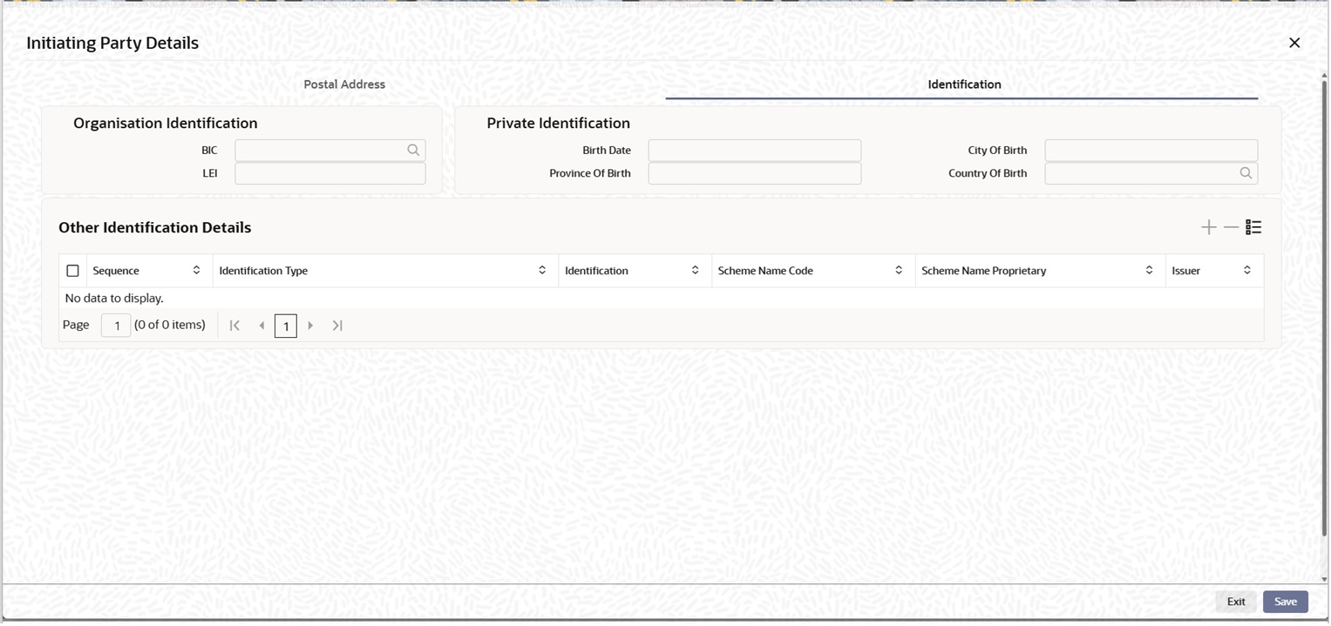Go to previous page arrow

click(261, 326)
